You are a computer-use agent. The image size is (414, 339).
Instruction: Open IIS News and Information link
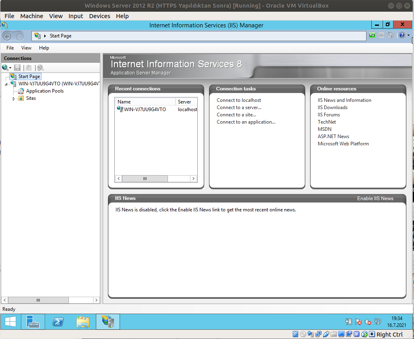[x=344, y=100]
